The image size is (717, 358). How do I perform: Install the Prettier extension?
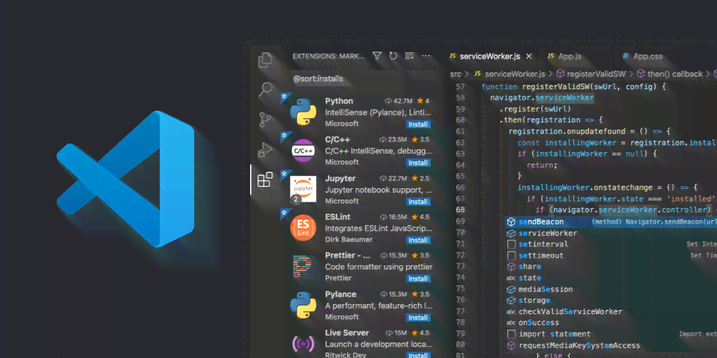(x=418, y=279)
